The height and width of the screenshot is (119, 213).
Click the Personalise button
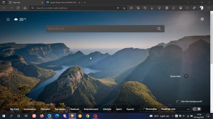[x=150, y=109]
